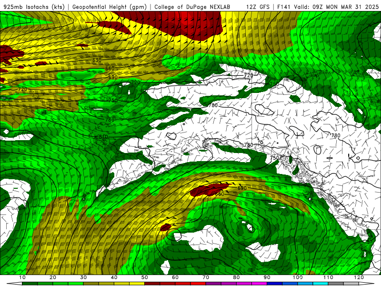The image size is (381, 286).
Task: Click the 810 height contour label
Action: (103, 136)
